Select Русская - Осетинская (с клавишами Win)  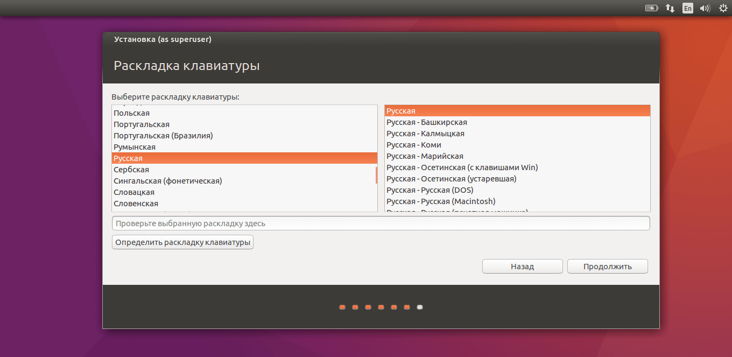point(517,167)
